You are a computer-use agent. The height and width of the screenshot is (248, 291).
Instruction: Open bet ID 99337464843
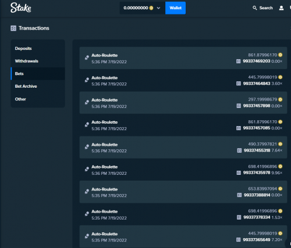[257, 84]
